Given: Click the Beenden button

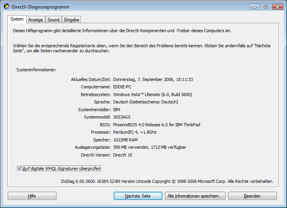Looking at the screenshot, I should (x=252, y=196).
